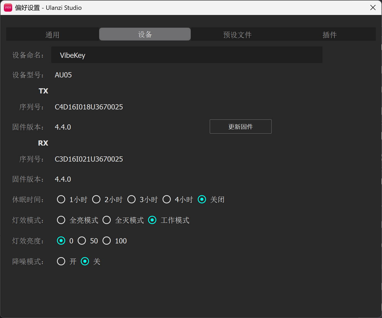Click the TX section heading
Screen dimensions: 382x318
pos(43,91)
